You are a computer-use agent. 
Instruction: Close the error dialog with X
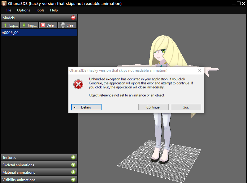point(199,70)
